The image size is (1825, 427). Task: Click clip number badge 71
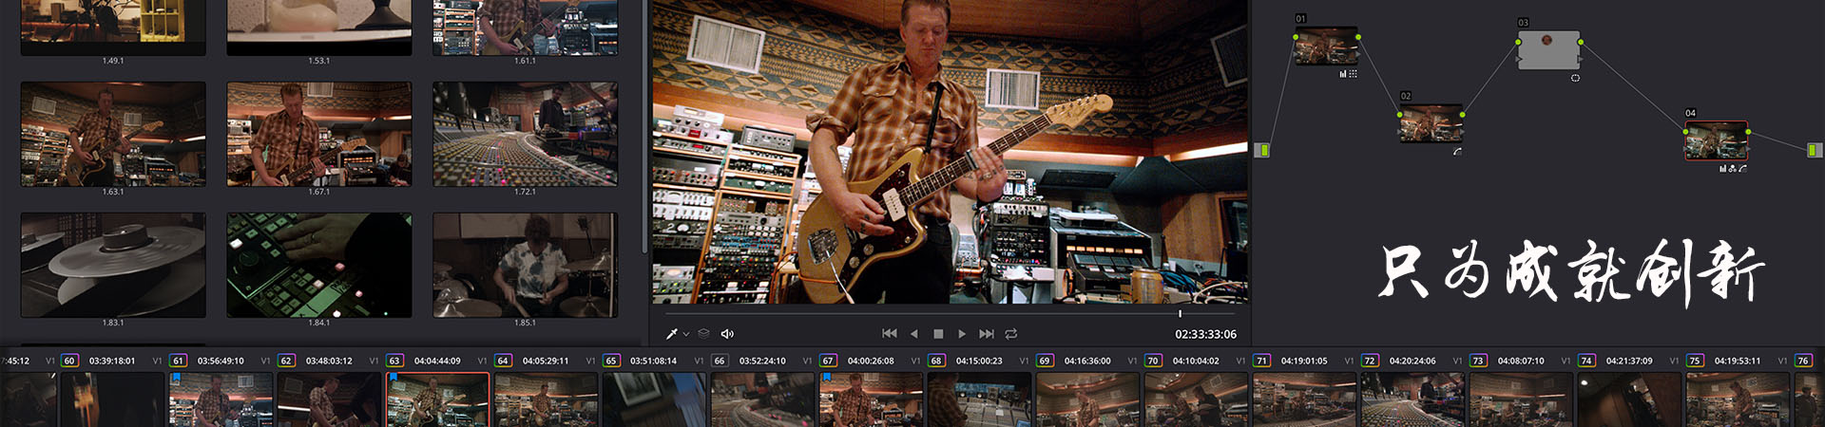[1261, 361]
